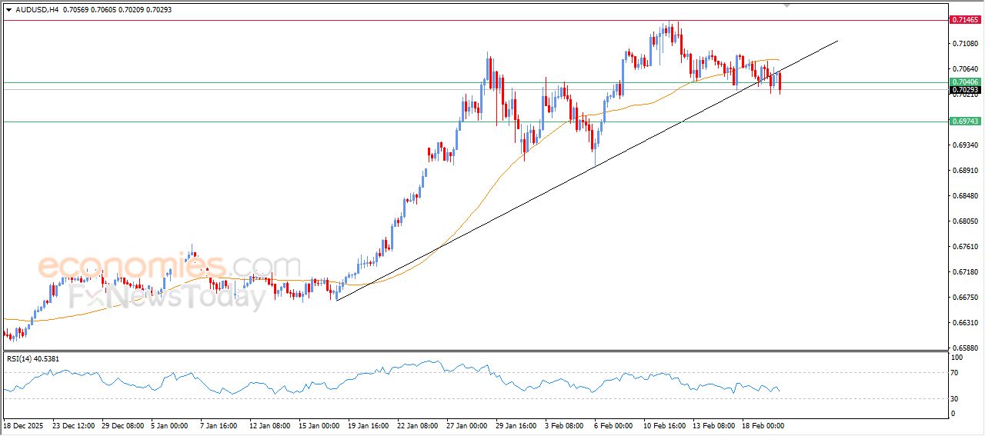This screenshot has width=985, height=436.
Task: Select the 18 Dec 2025 date label
Action: (25, 425)
